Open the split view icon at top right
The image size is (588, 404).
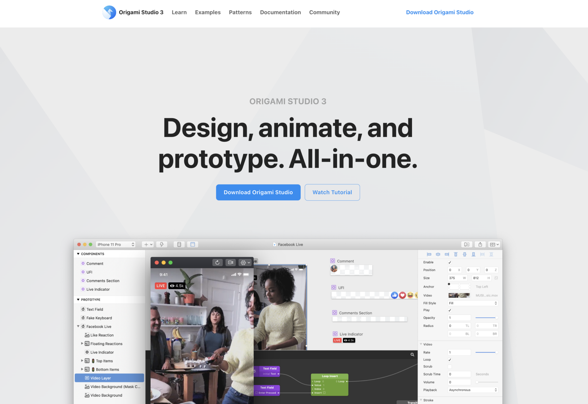tap(467, 244)
